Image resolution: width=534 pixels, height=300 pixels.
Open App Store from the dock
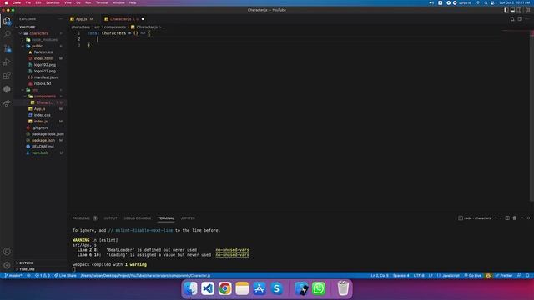pyautogui.click(x=259, y=289)
